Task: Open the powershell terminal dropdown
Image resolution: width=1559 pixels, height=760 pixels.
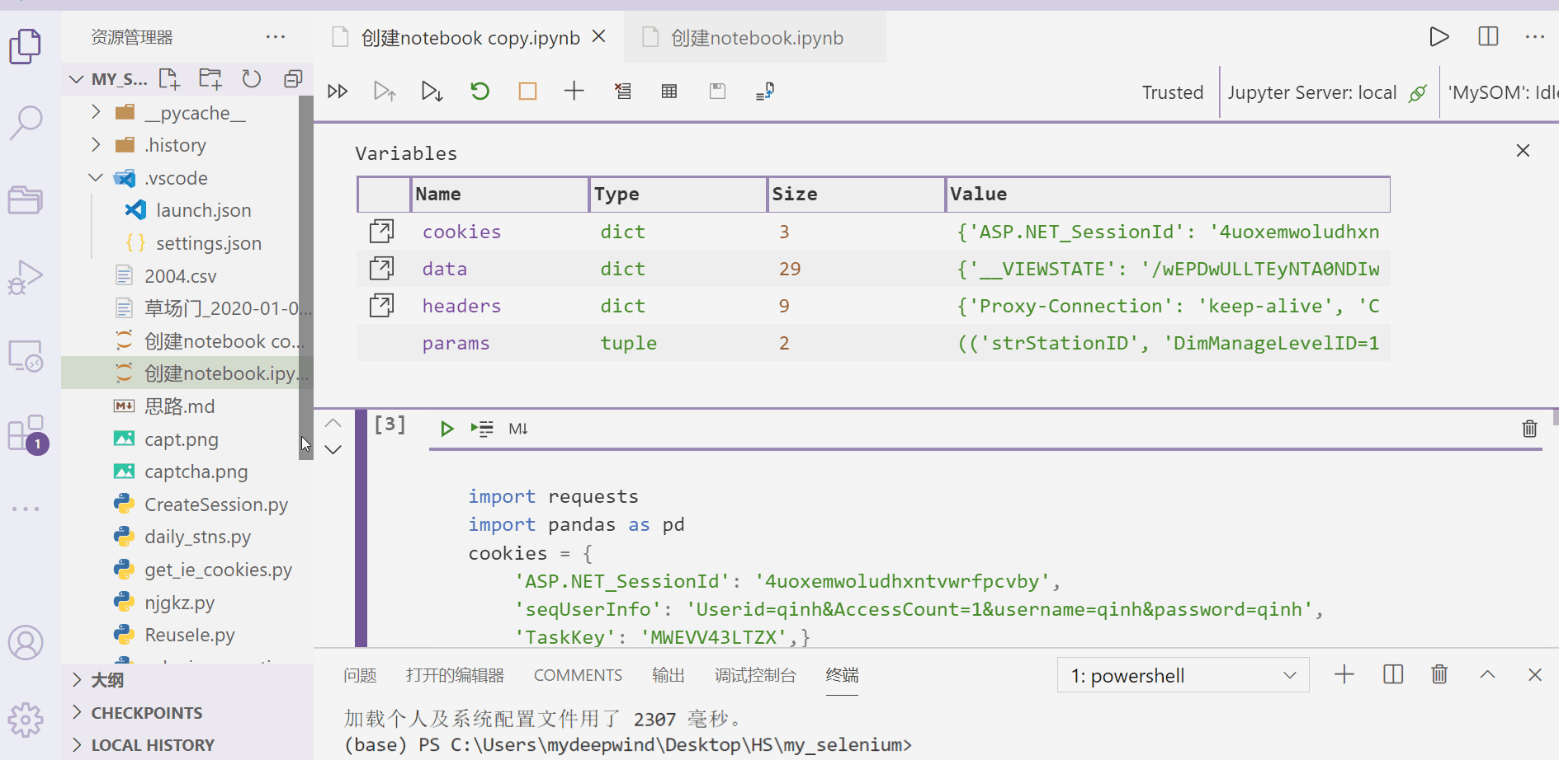Action: [1183, 676]
